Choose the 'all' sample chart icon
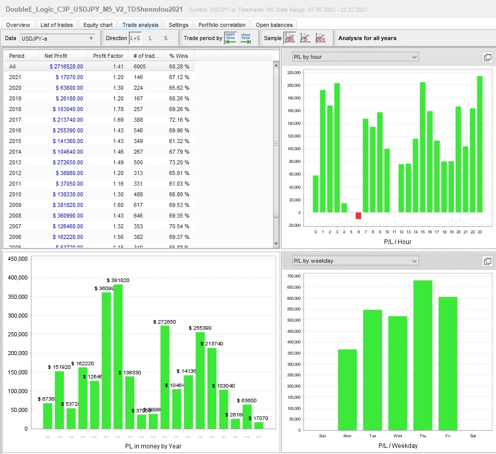Image resolution: width=496 pixels, height=454 pixels. [290, 38]
